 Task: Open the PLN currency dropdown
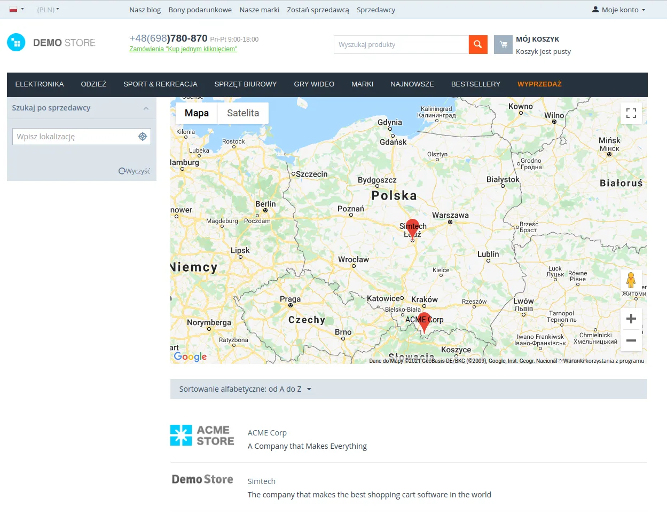(x=48, y=10)
